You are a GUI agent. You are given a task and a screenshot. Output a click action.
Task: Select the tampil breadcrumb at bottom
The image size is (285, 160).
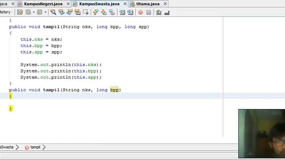[35, 147]
